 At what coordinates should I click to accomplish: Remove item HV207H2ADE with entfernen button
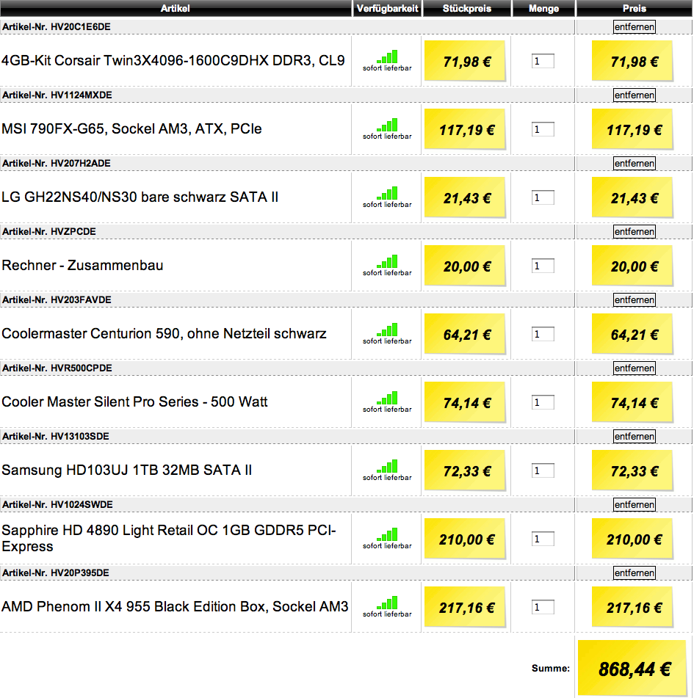634,164
